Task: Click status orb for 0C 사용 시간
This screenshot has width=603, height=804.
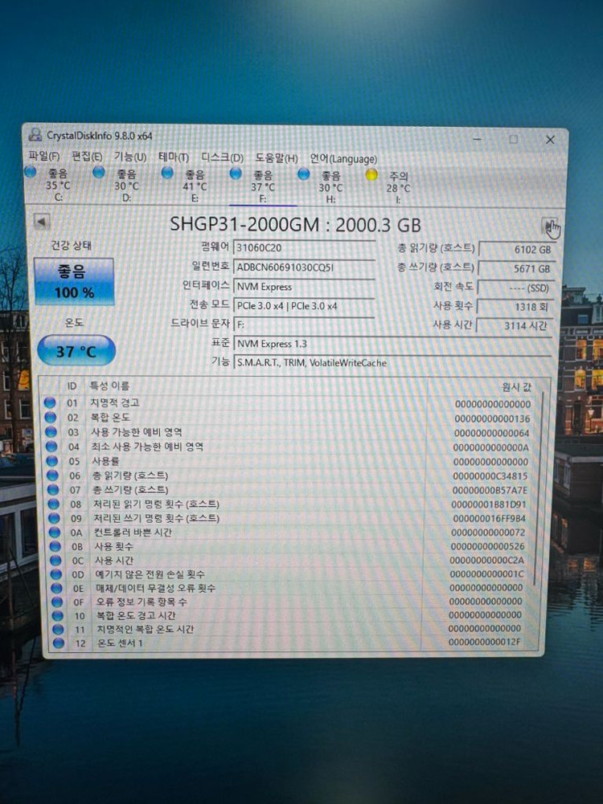Action: (56, 561)
